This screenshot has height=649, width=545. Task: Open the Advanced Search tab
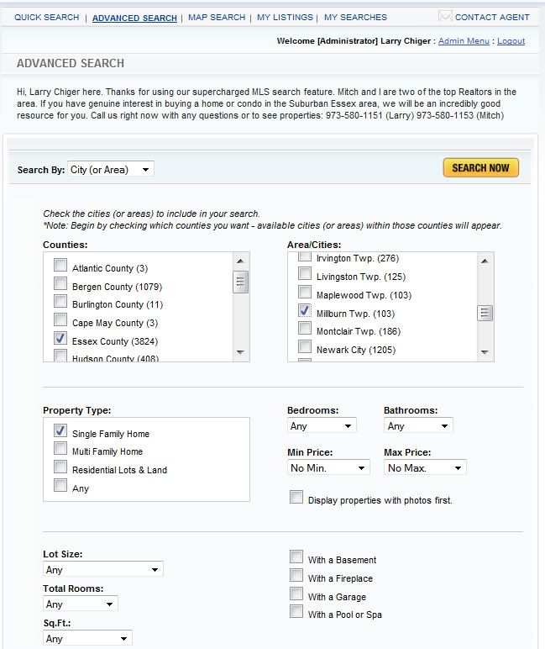click(x=134, y=18)
